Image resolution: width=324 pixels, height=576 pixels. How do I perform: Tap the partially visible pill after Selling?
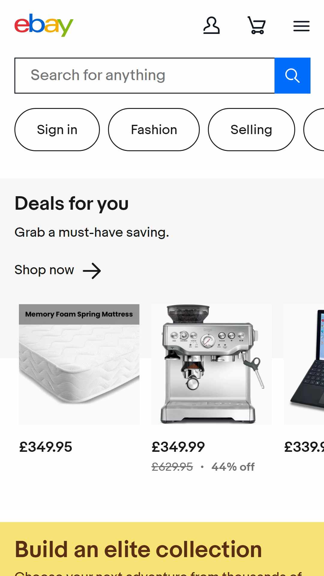coord(314,130)
